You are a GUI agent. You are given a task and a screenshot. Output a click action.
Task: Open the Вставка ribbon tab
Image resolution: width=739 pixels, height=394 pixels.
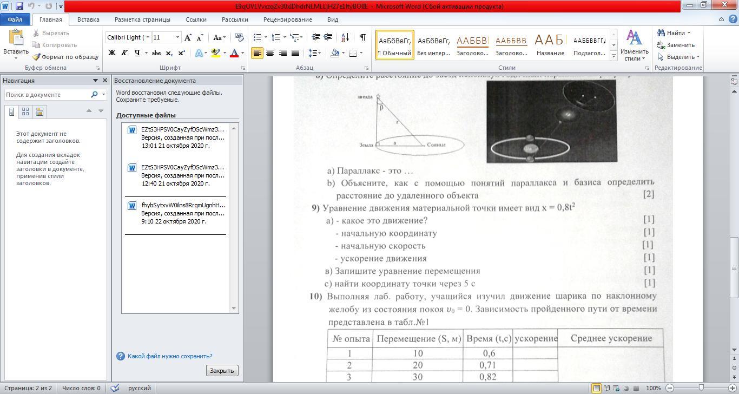pyautogui.click(x=88, y=19)
